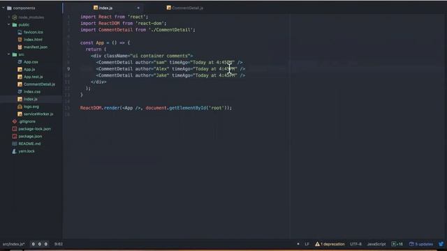Click the JS icon on index.js tab
This screenshot has width=447, height=251.
coord(96,8)
